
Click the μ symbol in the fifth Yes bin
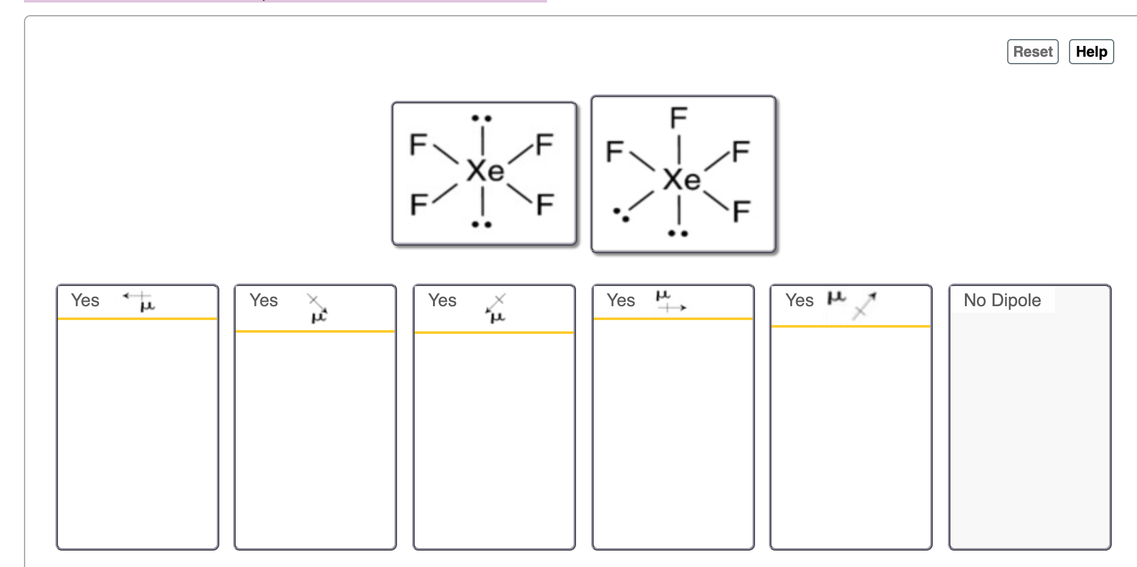pyautogui.click(x=834, y=296)
